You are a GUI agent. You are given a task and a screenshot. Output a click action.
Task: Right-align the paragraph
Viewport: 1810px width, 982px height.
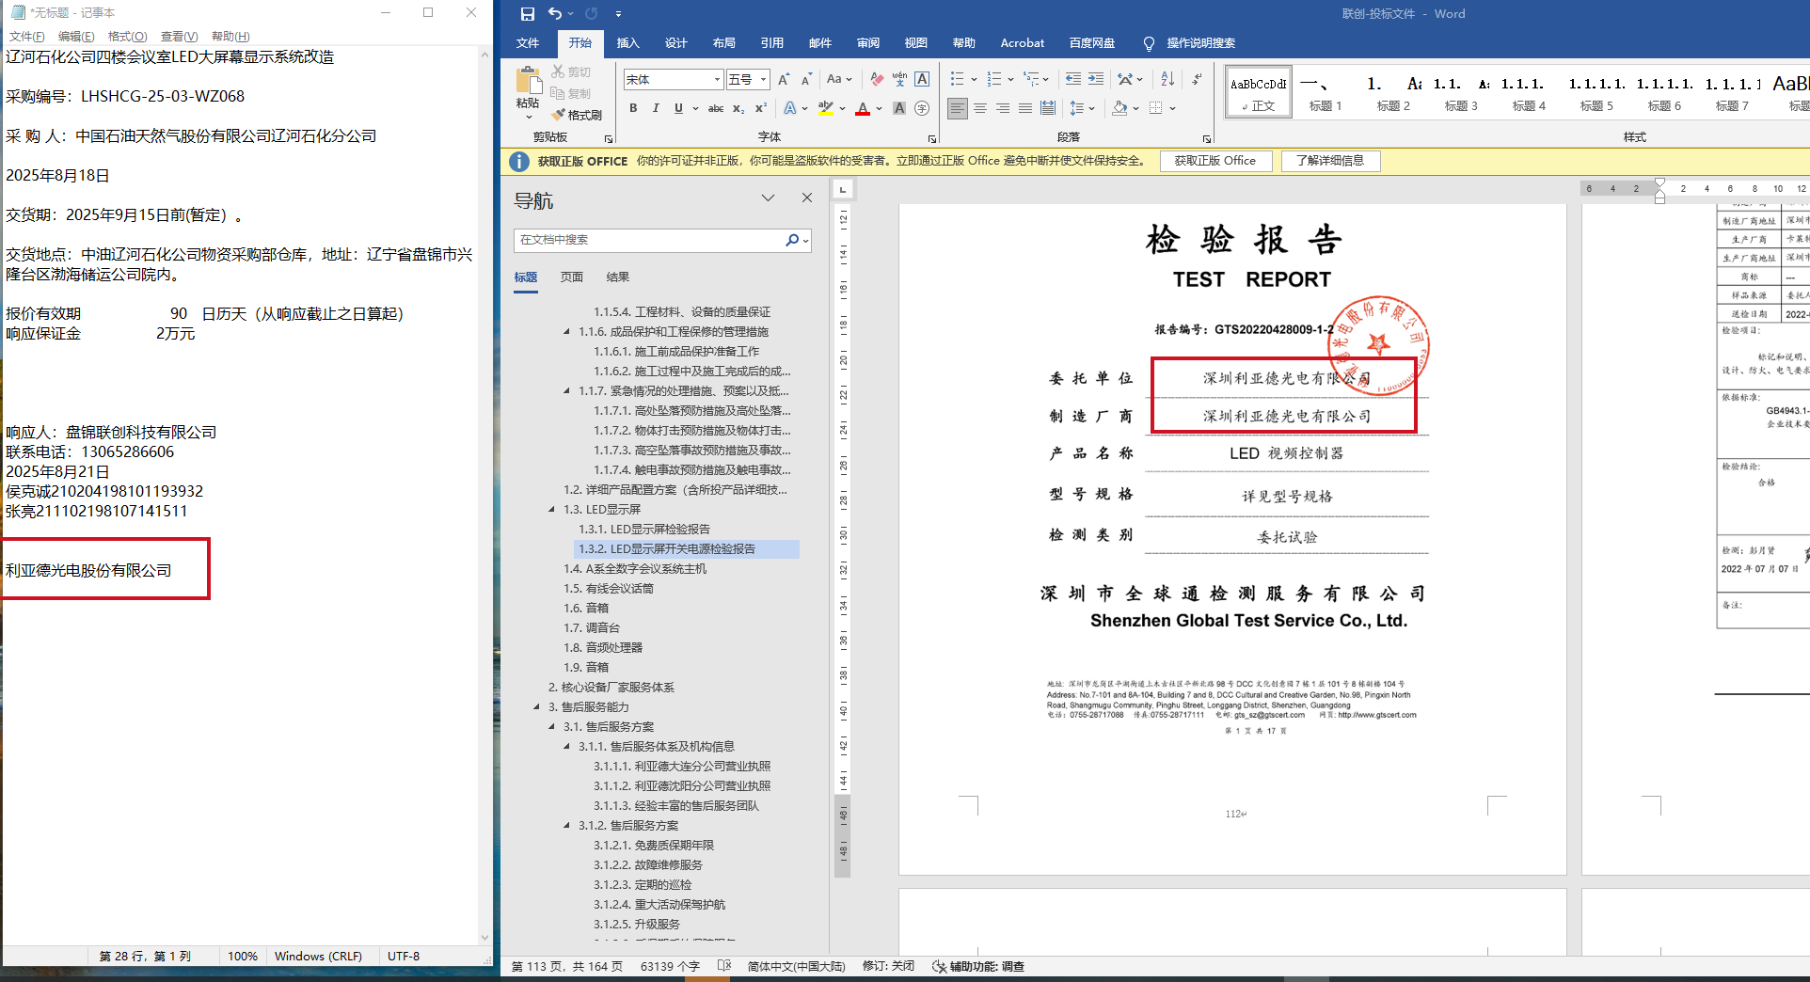(x=1003, y=108)
